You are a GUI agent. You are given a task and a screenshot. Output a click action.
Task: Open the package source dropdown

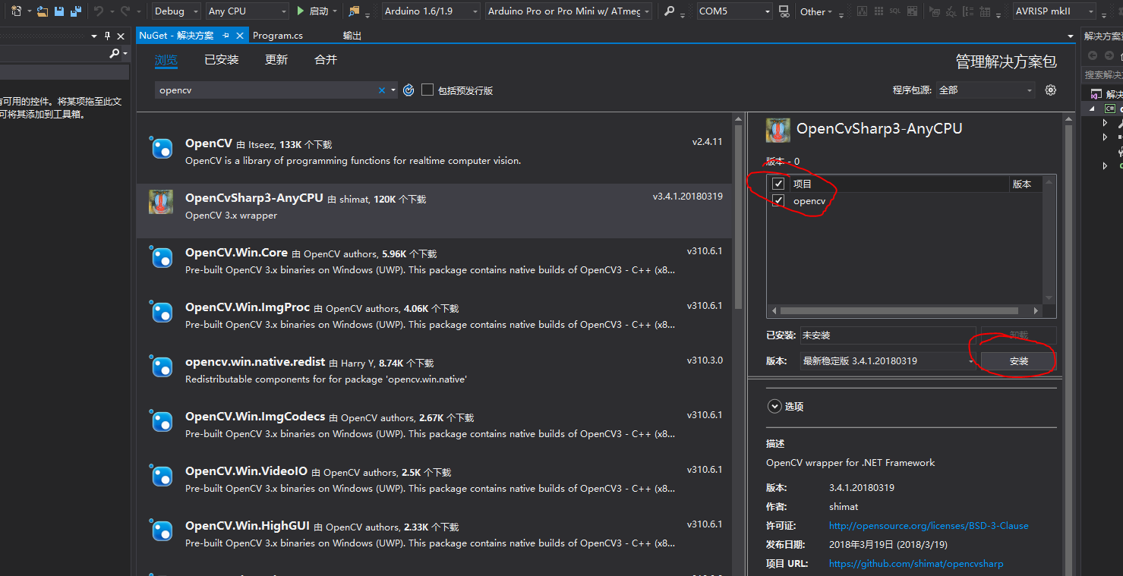click(x=986, y=90)
